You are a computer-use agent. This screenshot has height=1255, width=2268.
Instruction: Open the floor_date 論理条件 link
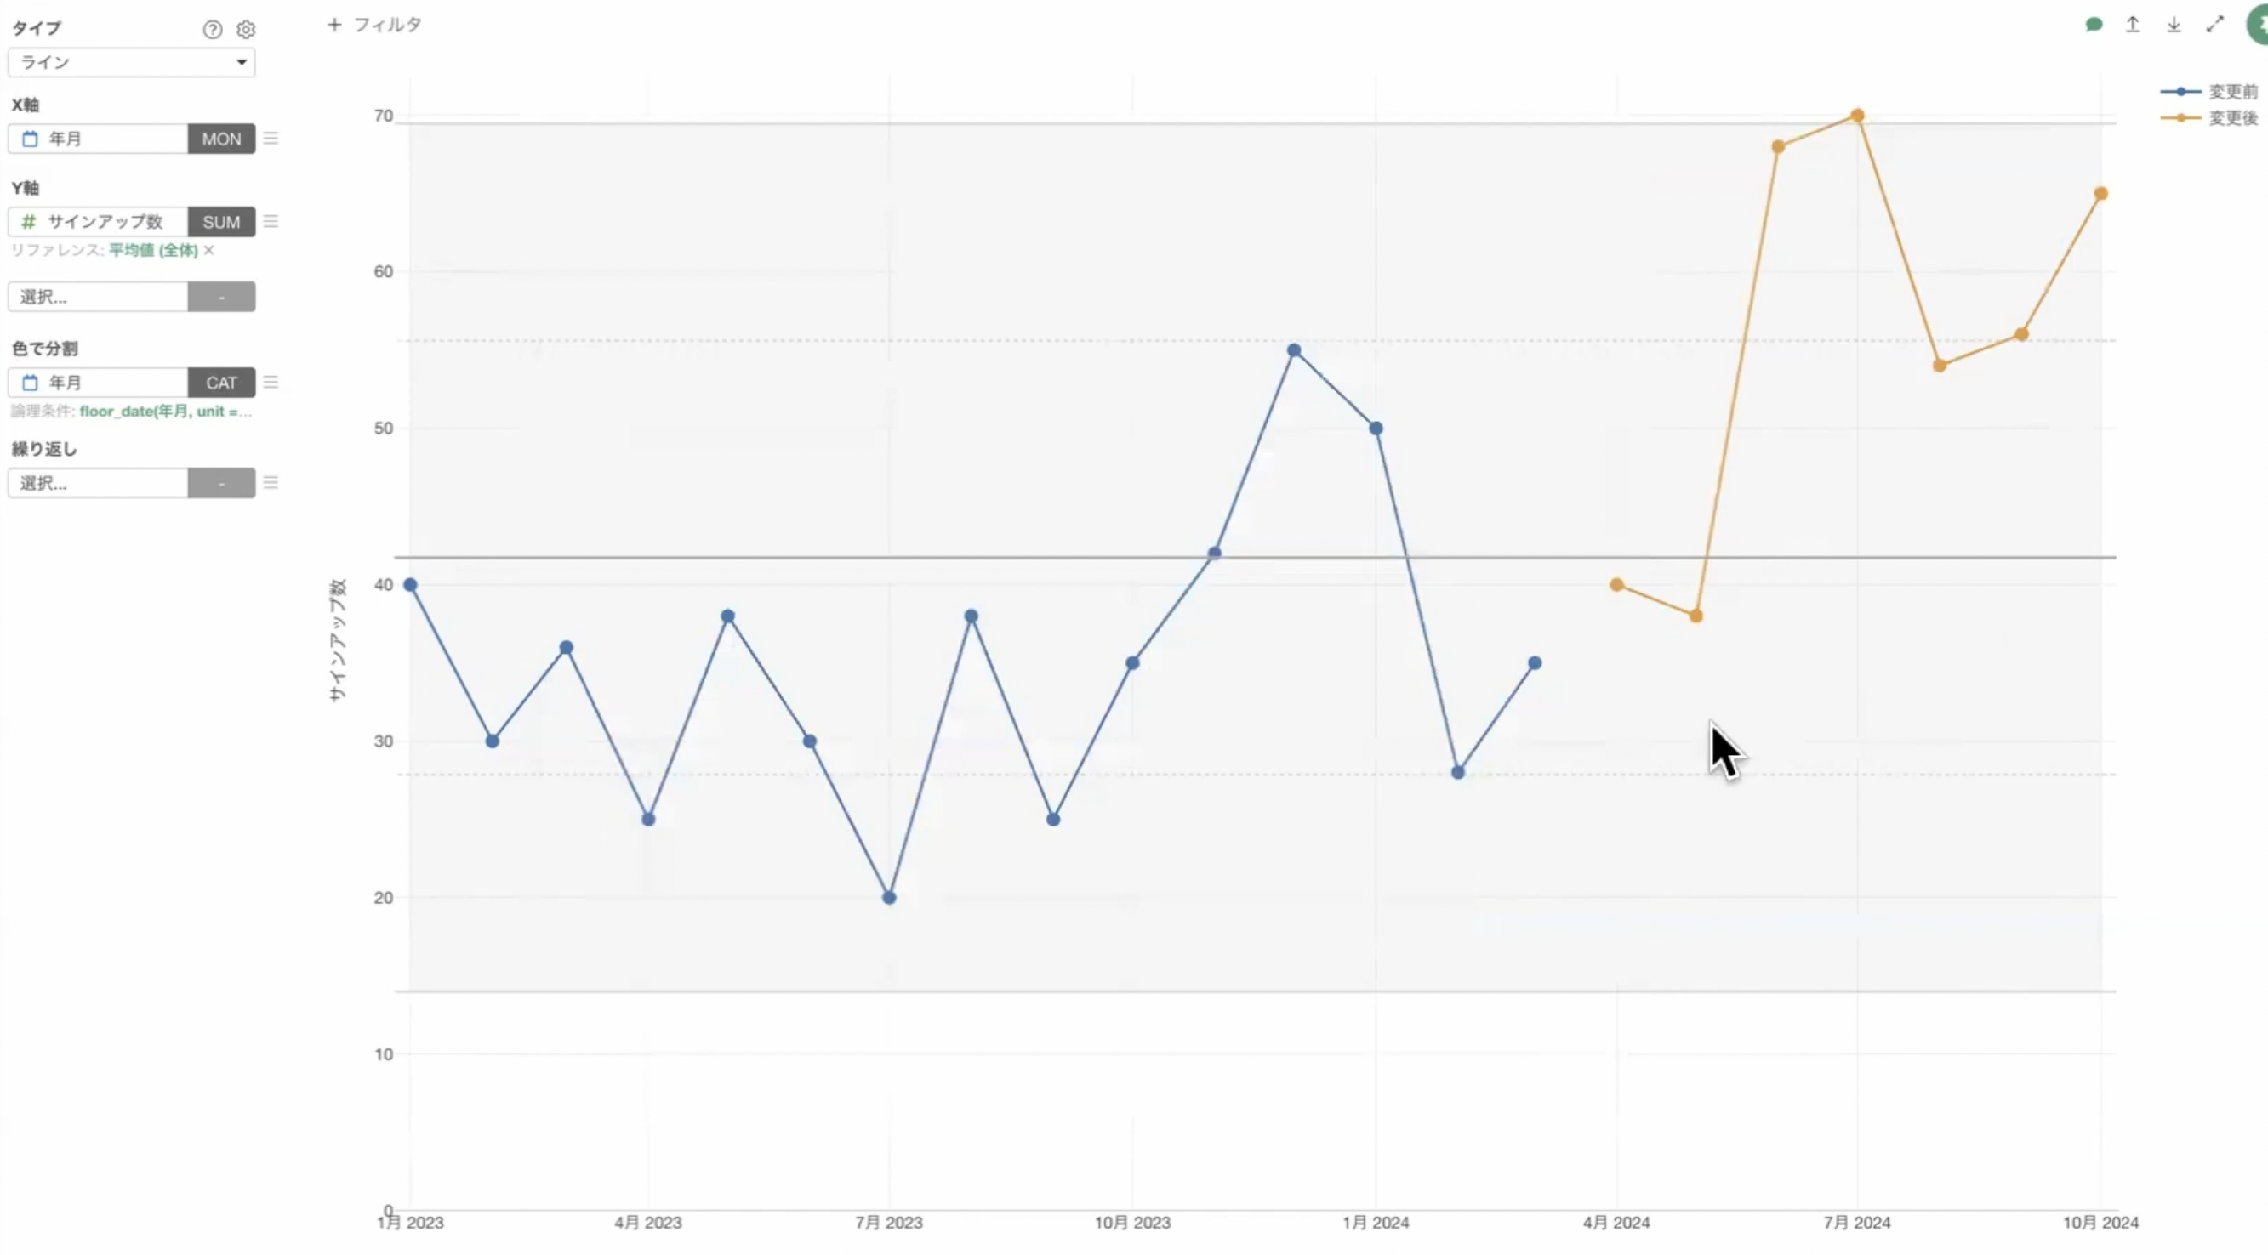[165, 411]
